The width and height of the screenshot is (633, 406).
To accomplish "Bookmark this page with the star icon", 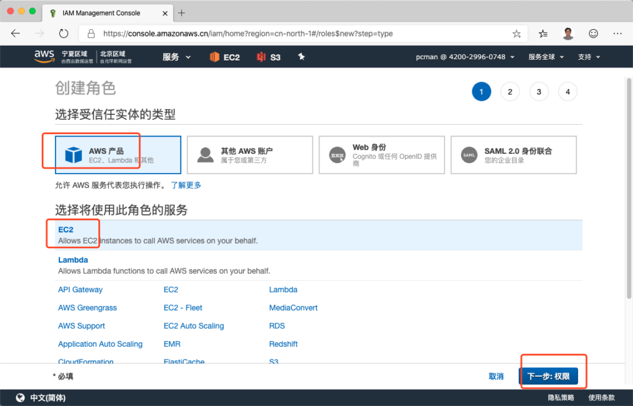I will 517,33.
